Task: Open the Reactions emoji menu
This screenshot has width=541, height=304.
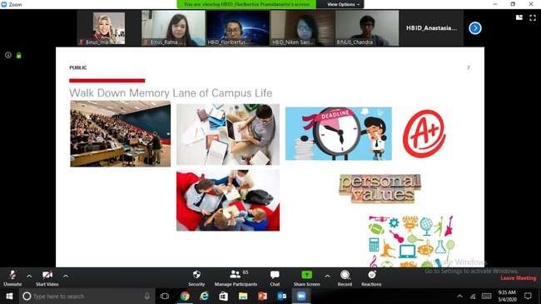Action: (x=371, y=277)
